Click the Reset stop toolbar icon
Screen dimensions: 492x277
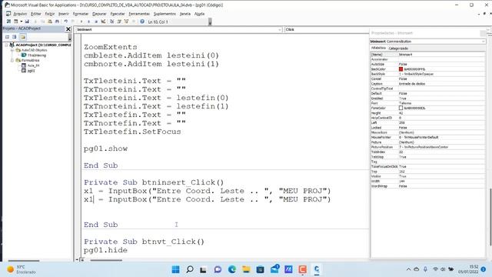96,22
